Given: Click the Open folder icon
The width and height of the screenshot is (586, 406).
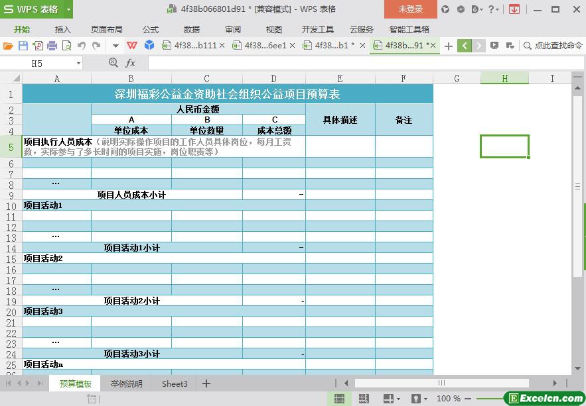Looking at the screenshot, I should [x=8, y=46].
